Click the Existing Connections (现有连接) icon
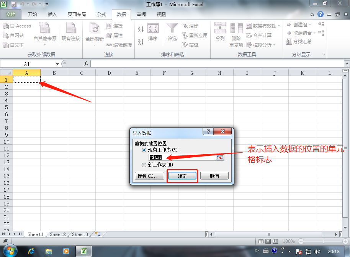350x257 pixels. tap(71, 28)
